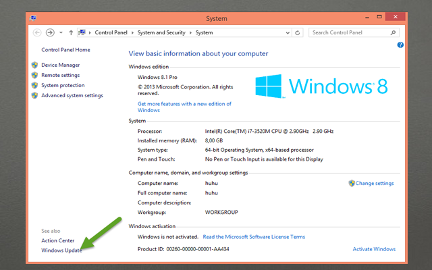Open the recent locations dropdown
The height and width of the screenshot is (270, 432).
[61, 32]
